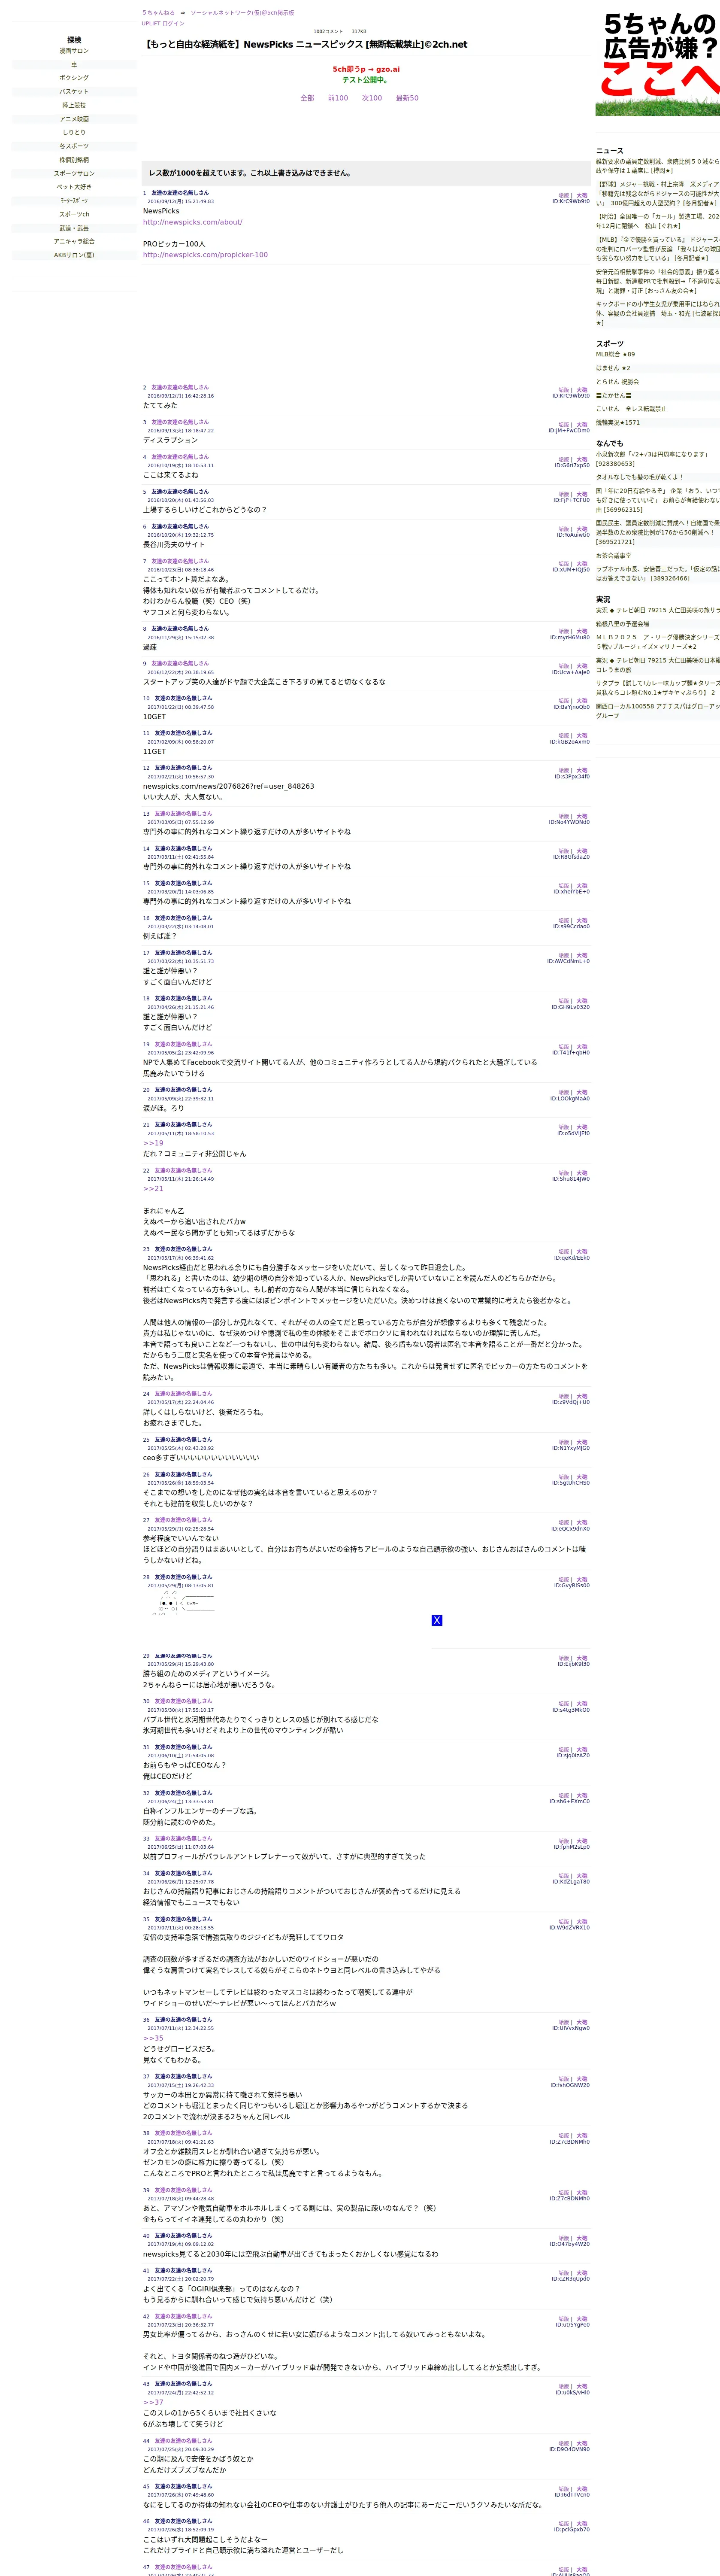Open the スポーツch board
Viewport: 720px width, 2576px height.
coord(74,214)
